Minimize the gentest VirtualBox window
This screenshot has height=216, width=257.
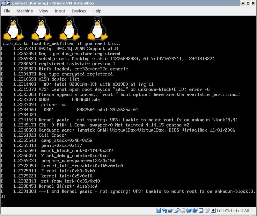pyautogui.click(x=243, y=3)
